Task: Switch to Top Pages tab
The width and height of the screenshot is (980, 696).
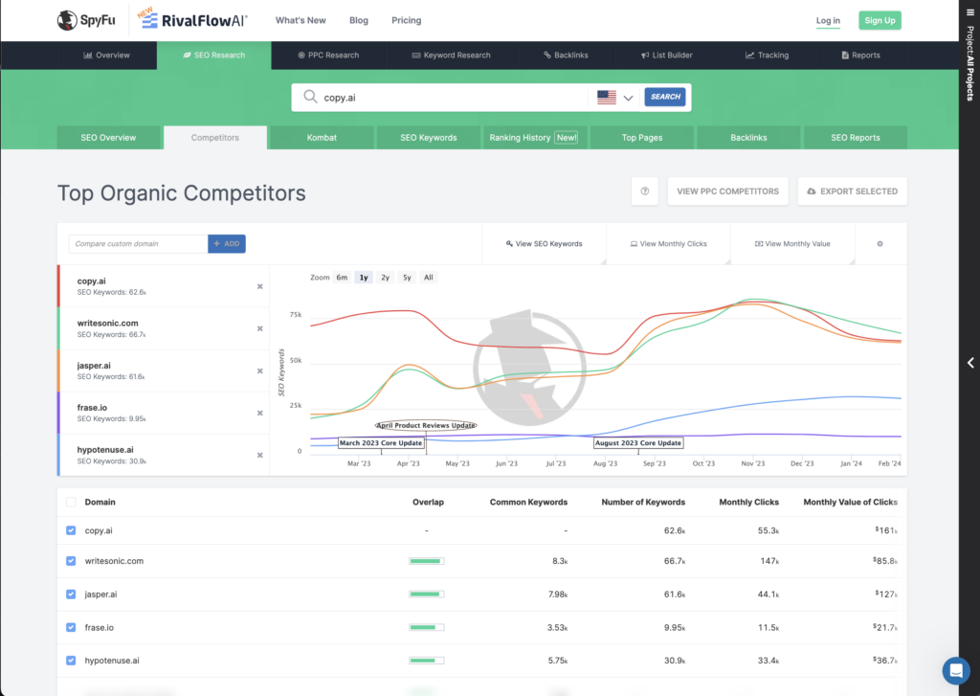Action: [x=642, y=138]
